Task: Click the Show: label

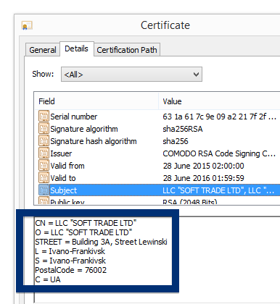Action: [43, 74]
